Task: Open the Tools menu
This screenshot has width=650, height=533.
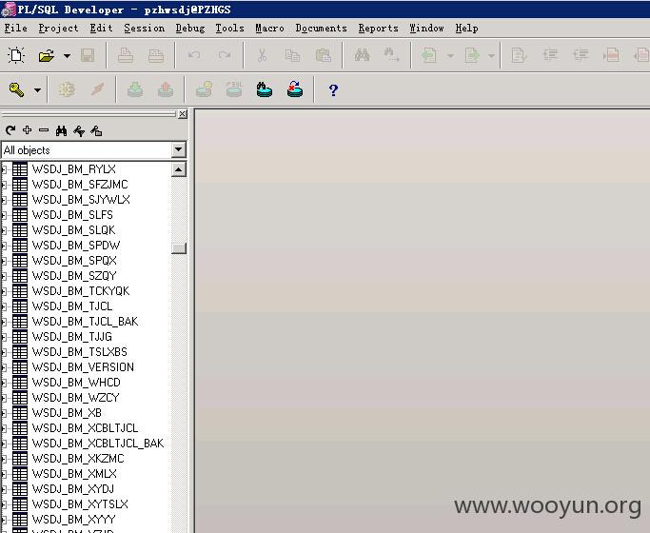Action: [229, 29]
